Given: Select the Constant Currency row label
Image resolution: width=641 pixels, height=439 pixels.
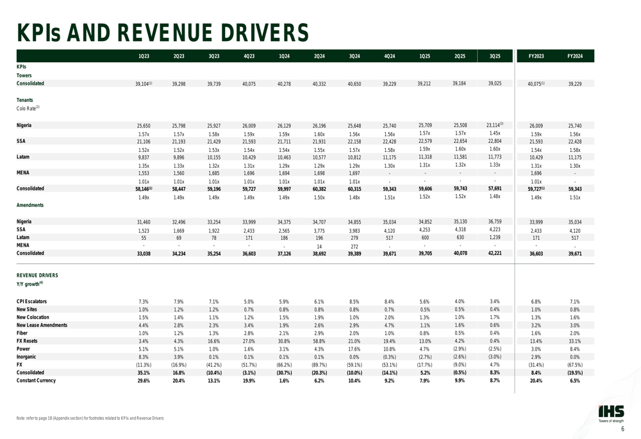Looking at the screenshot, I should [x=35, y=380].
